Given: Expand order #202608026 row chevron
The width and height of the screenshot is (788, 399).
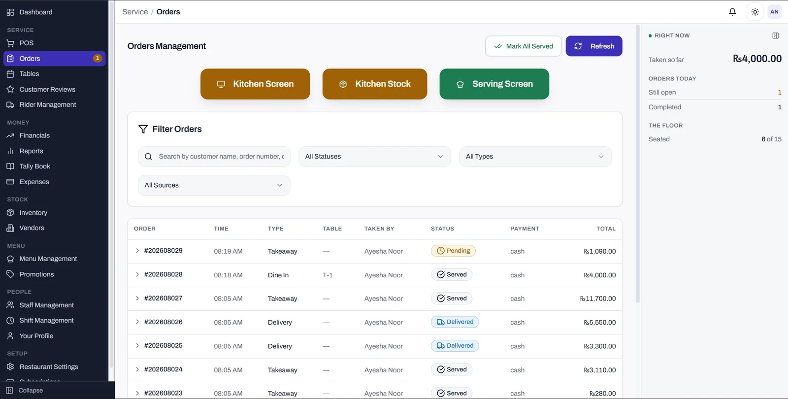Looking at the screenshot, I should coord(137,322).
